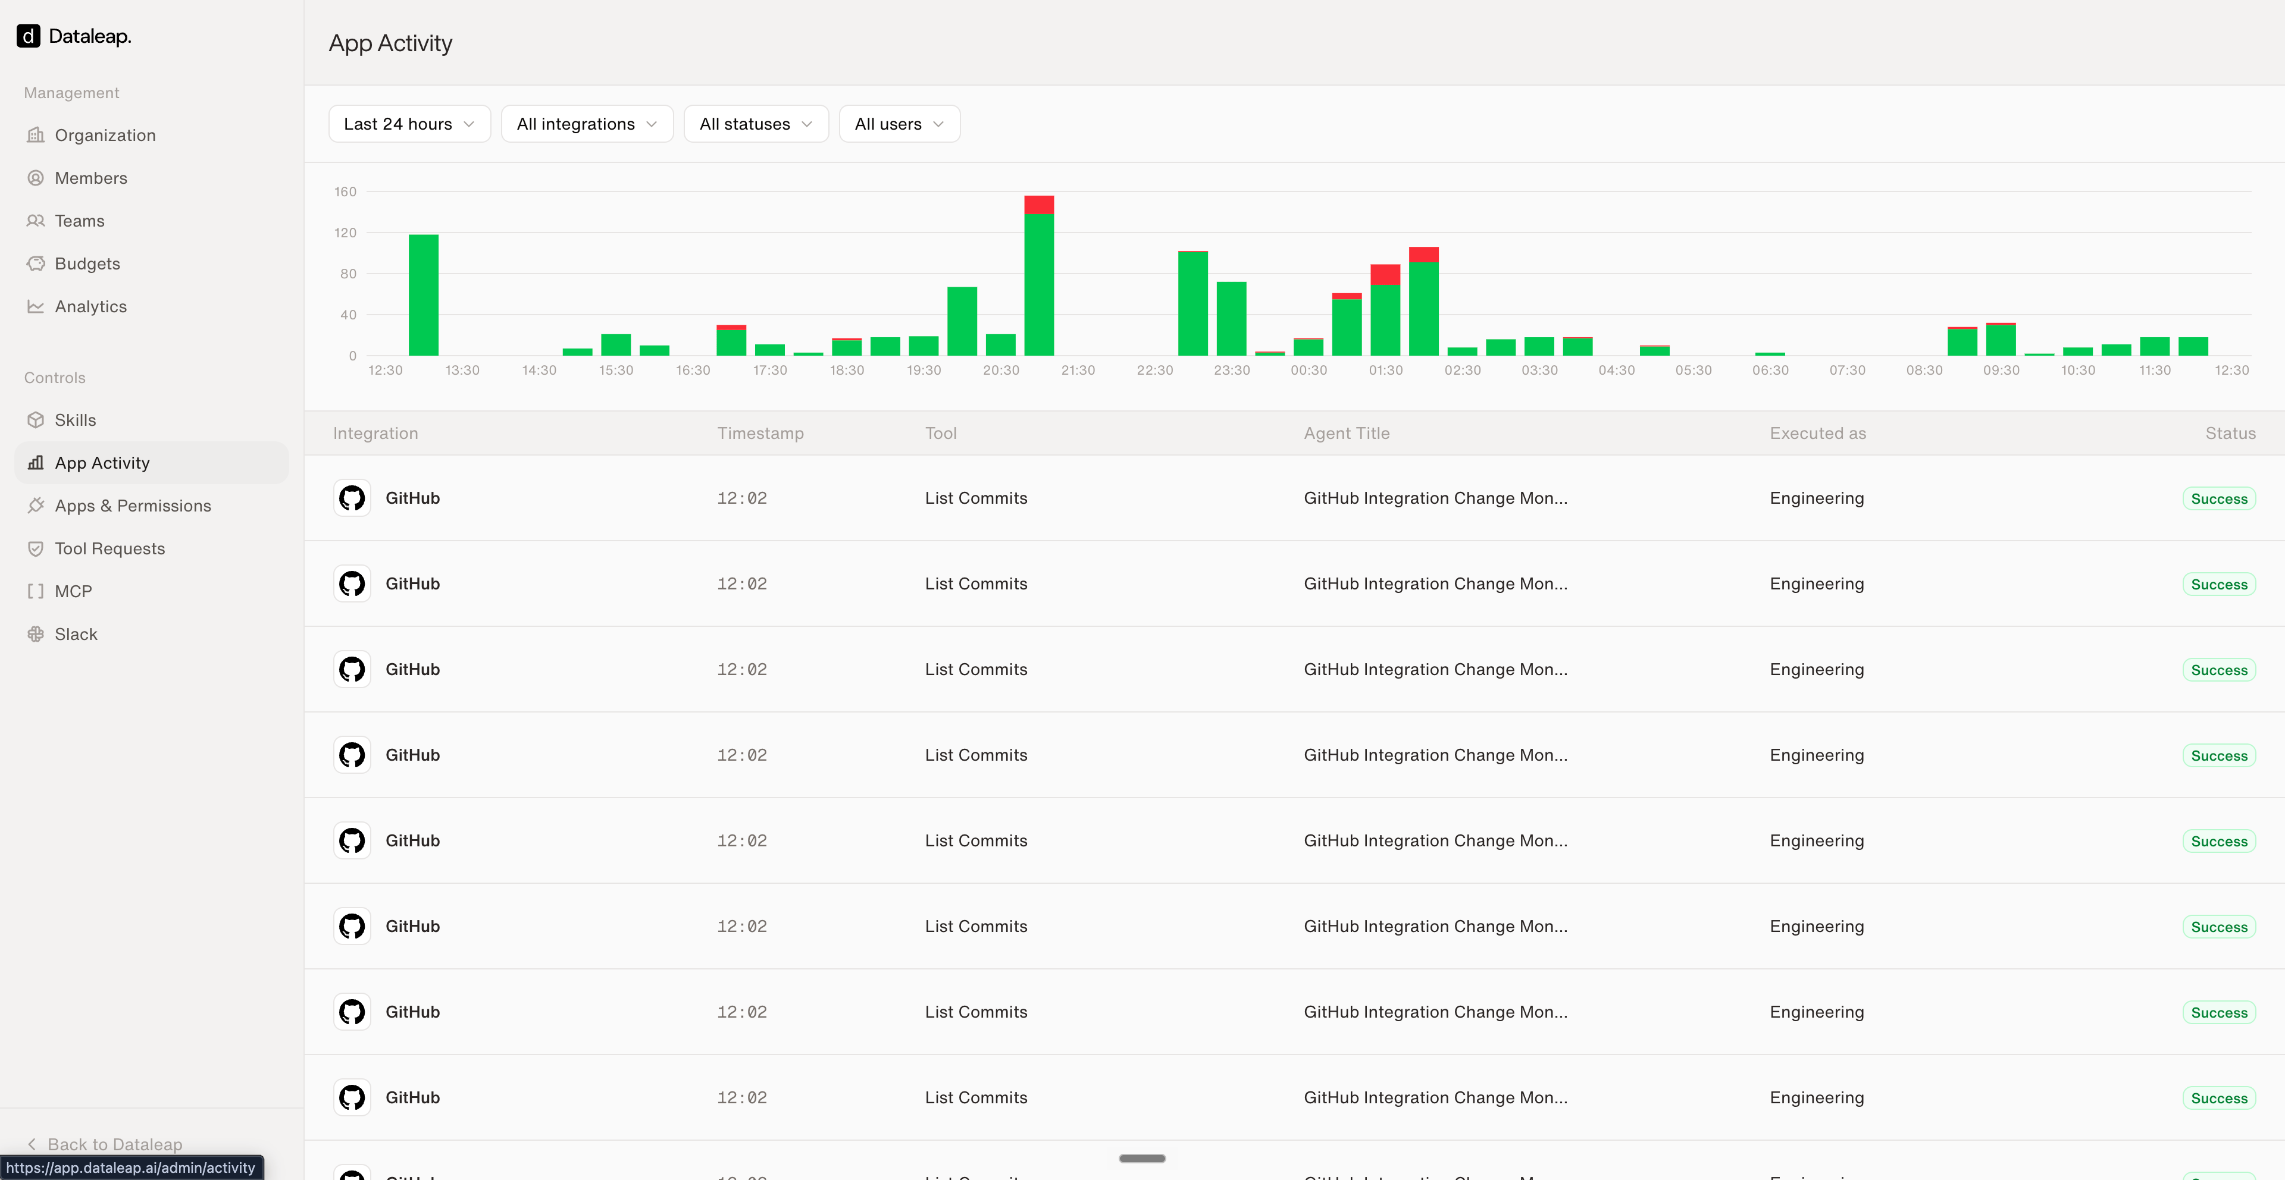Click the bar with the tallest red segment after 01:30

click(x=1424, y=300)
